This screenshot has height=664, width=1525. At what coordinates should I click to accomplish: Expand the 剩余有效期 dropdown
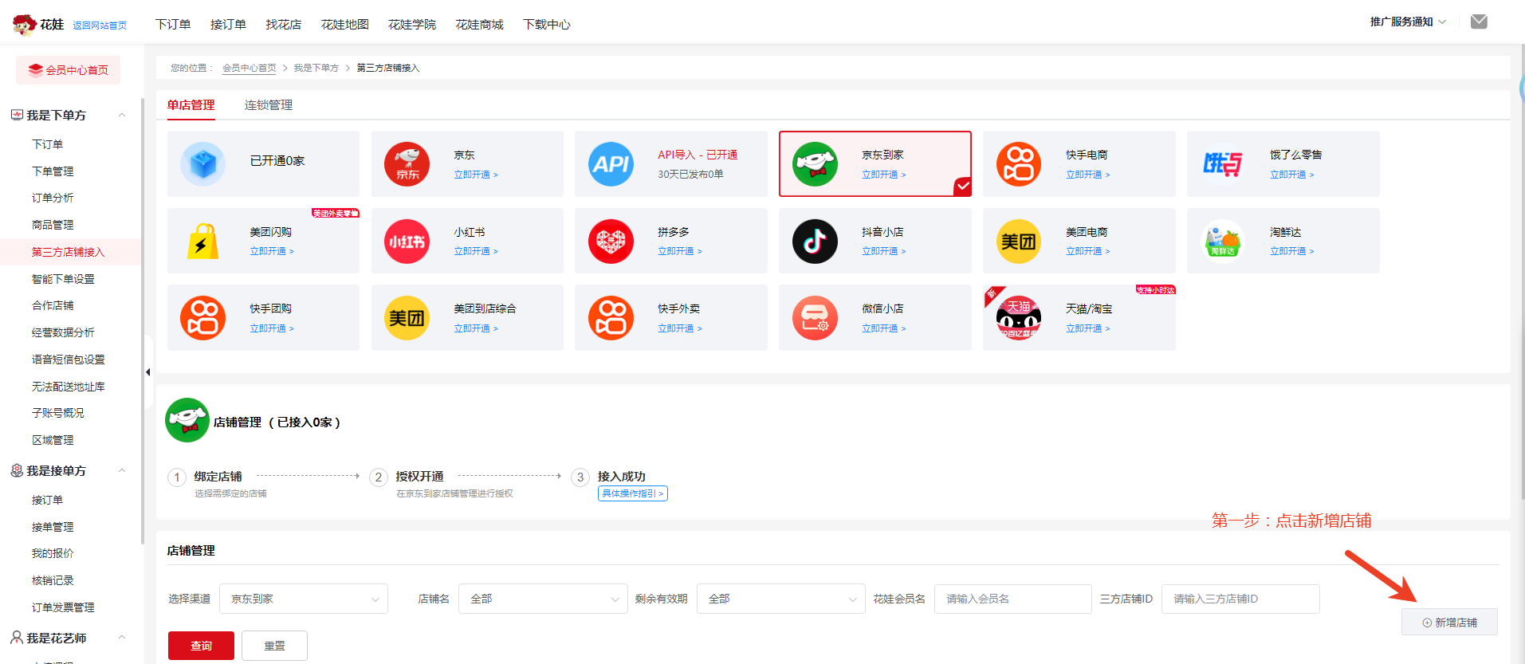780,599
